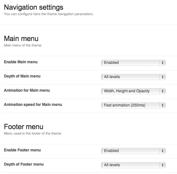Click the arrows icon on Animation for Main menu select
Image resolution: width=177 pixels, height=174 pixels.
(x=162, y=91)
